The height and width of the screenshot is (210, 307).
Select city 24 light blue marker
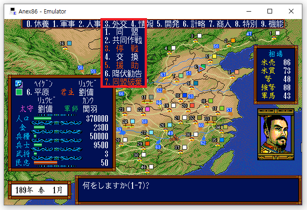click(x=133, y=121)
